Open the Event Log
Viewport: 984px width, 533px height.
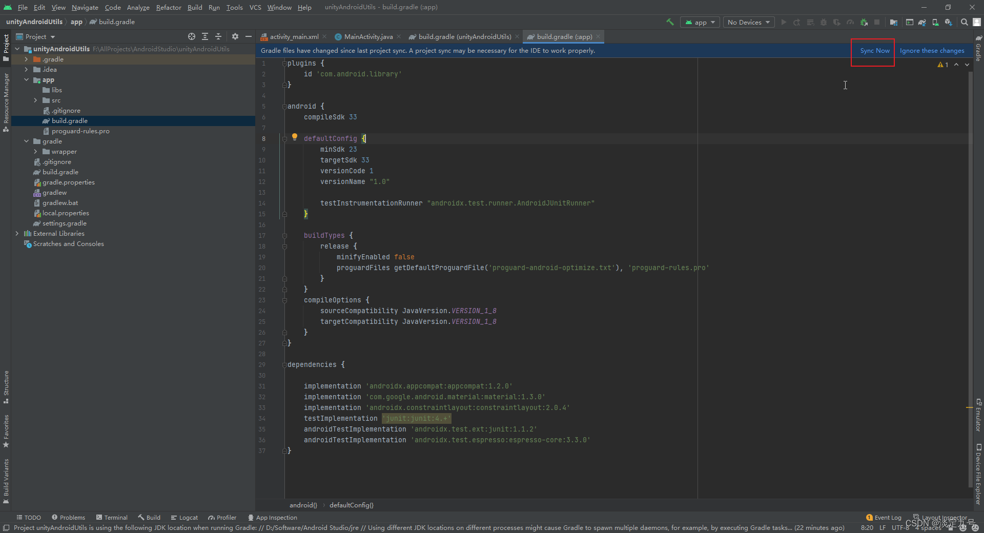click(x=884, y=518)
